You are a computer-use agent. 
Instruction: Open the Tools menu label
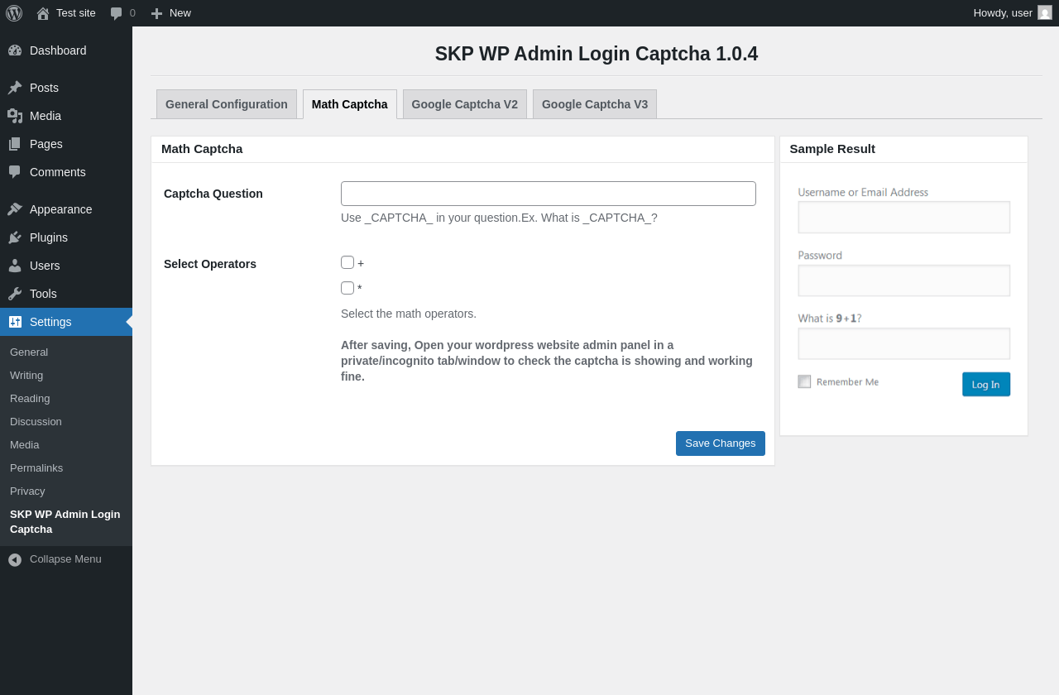[43, 294]
